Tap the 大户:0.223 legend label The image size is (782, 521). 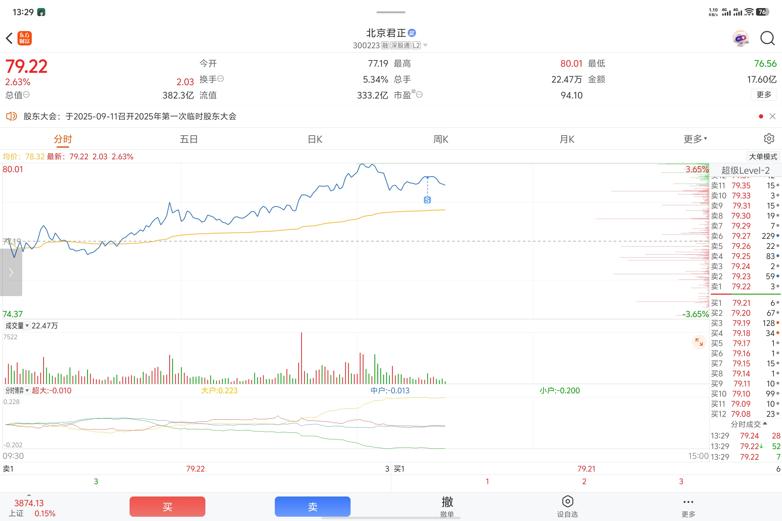pos(219,390)
